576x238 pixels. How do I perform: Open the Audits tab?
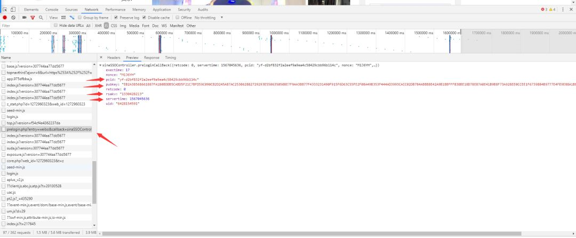[203, 10]
